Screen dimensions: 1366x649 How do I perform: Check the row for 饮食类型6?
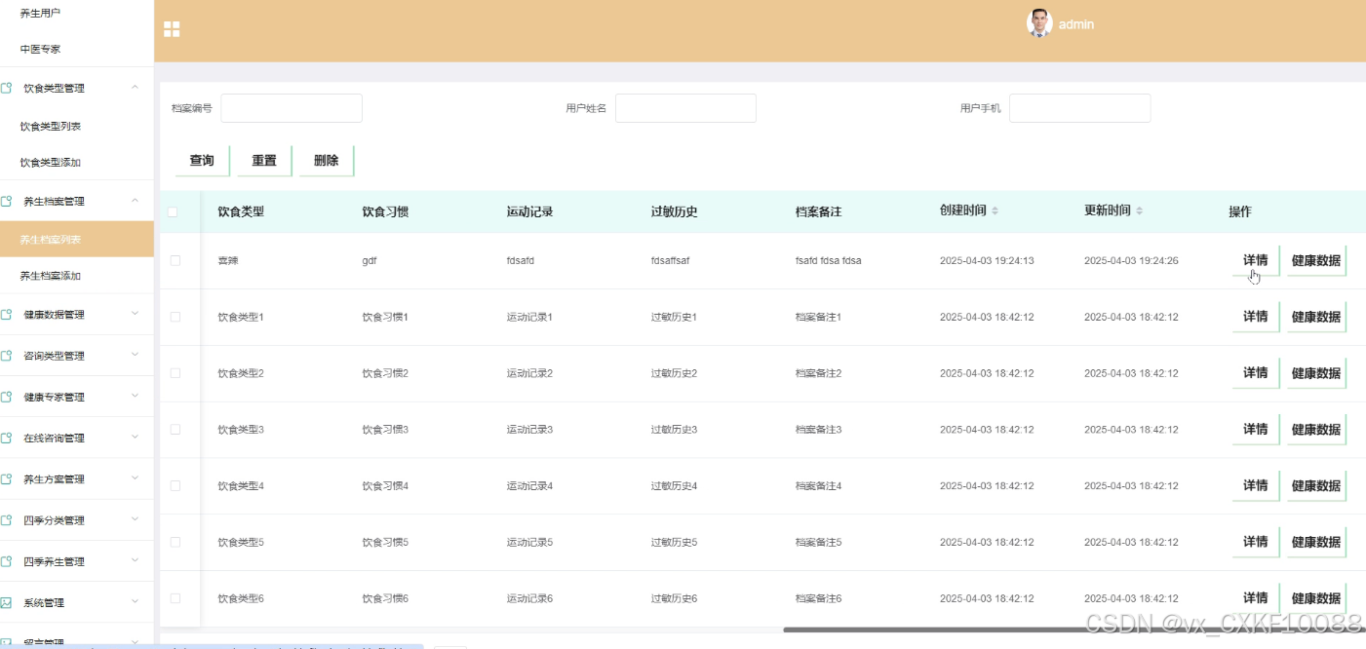[176, 598]
